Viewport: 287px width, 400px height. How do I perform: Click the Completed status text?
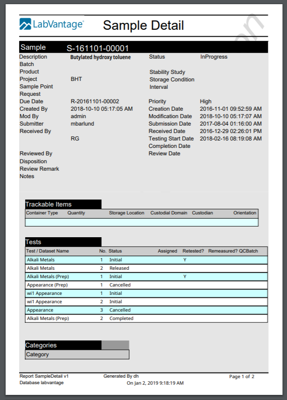[x=121, y=318]
